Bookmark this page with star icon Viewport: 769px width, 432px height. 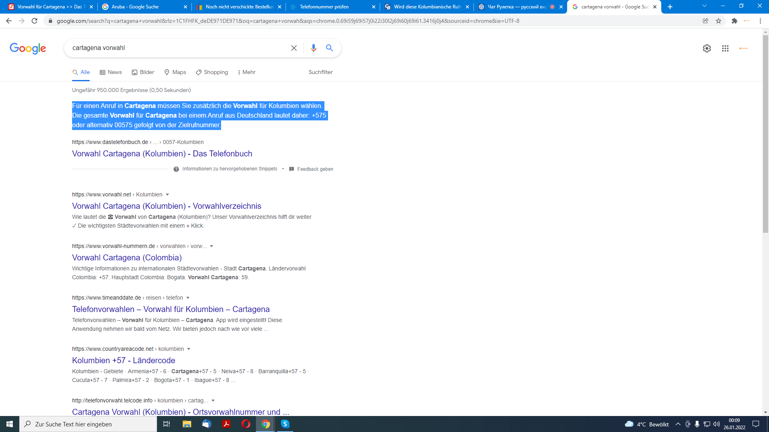coord(719,21)
